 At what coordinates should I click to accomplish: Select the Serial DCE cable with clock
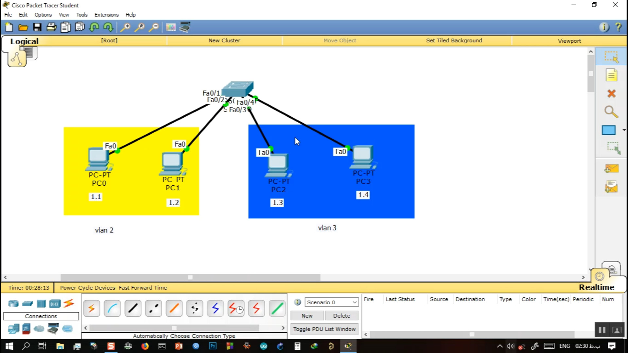pos(236,308)
